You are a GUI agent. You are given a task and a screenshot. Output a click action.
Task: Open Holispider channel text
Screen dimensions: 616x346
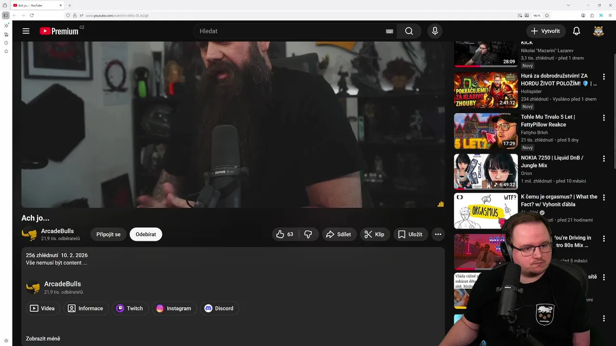coord(531,91)
